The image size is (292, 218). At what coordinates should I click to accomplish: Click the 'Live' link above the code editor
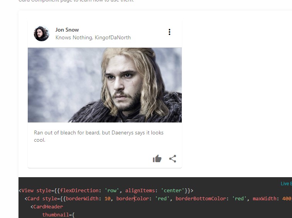point(286,184)
